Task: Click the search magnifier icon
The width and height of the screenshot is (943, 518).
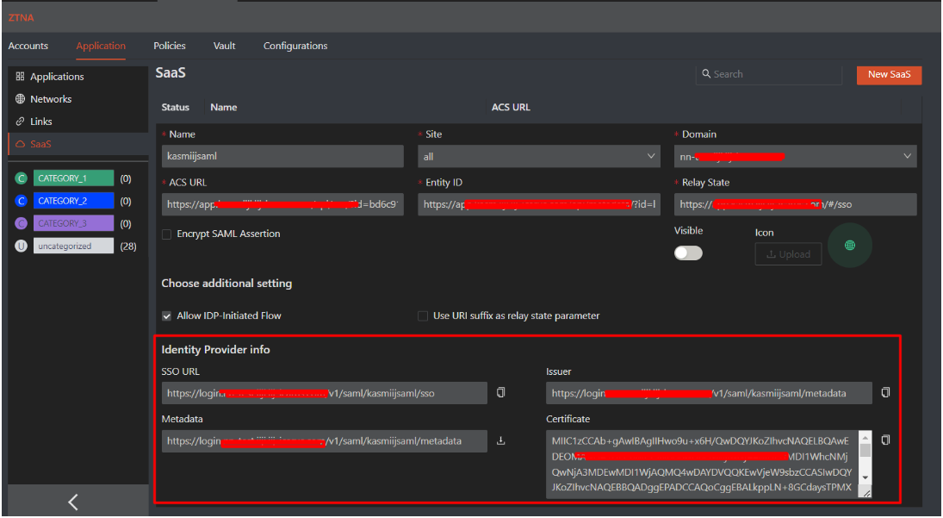Action: pyautogui.click(x=706, y=73)
